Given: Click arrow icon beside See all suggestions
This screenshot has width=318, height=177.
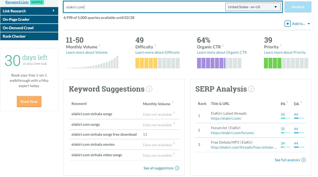Looking at the screenshot, I should (x=177, y=168).
